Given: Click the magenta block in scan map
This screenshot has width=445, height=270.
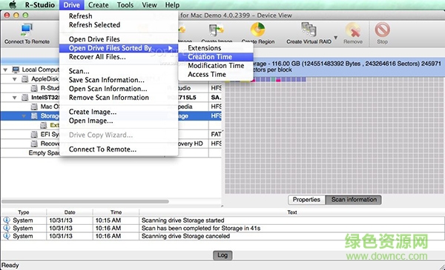Looking at the screenshot, I should (x=278, y=80).
